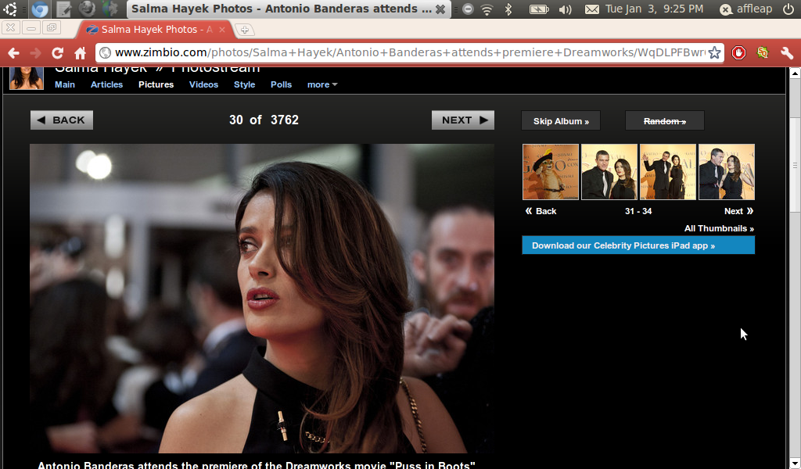Open the Wi-Fi network indicator
801x469 pixels.
click(487, 9)
